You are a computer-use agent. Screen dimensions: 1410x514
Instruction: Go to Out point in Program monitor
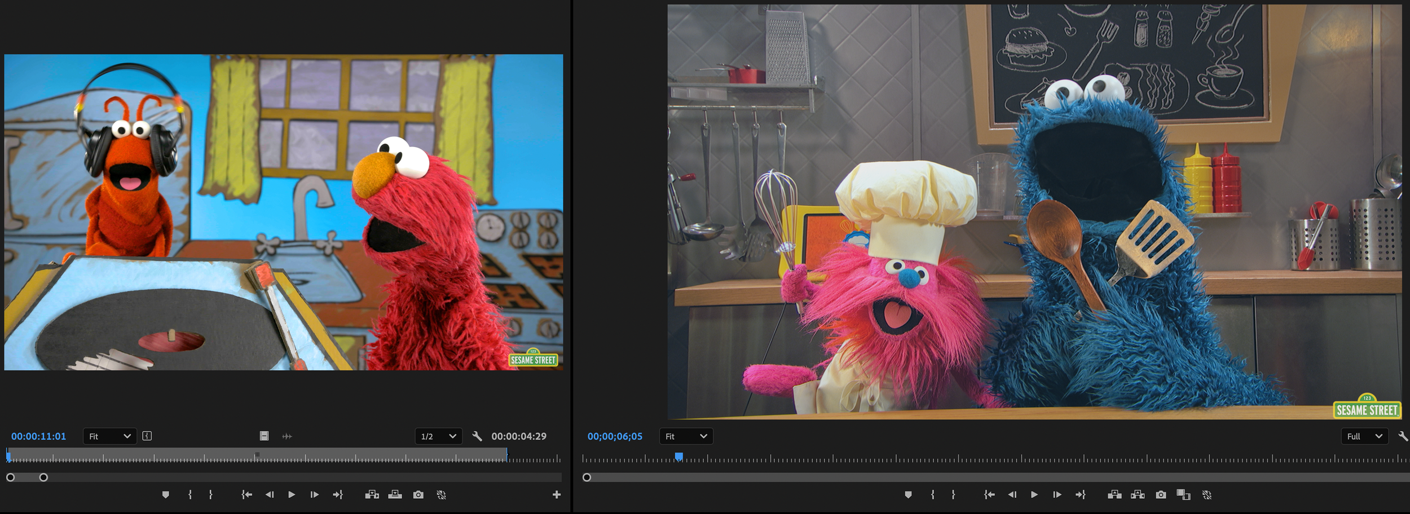pyautogui.click(x=1080, y=495)
